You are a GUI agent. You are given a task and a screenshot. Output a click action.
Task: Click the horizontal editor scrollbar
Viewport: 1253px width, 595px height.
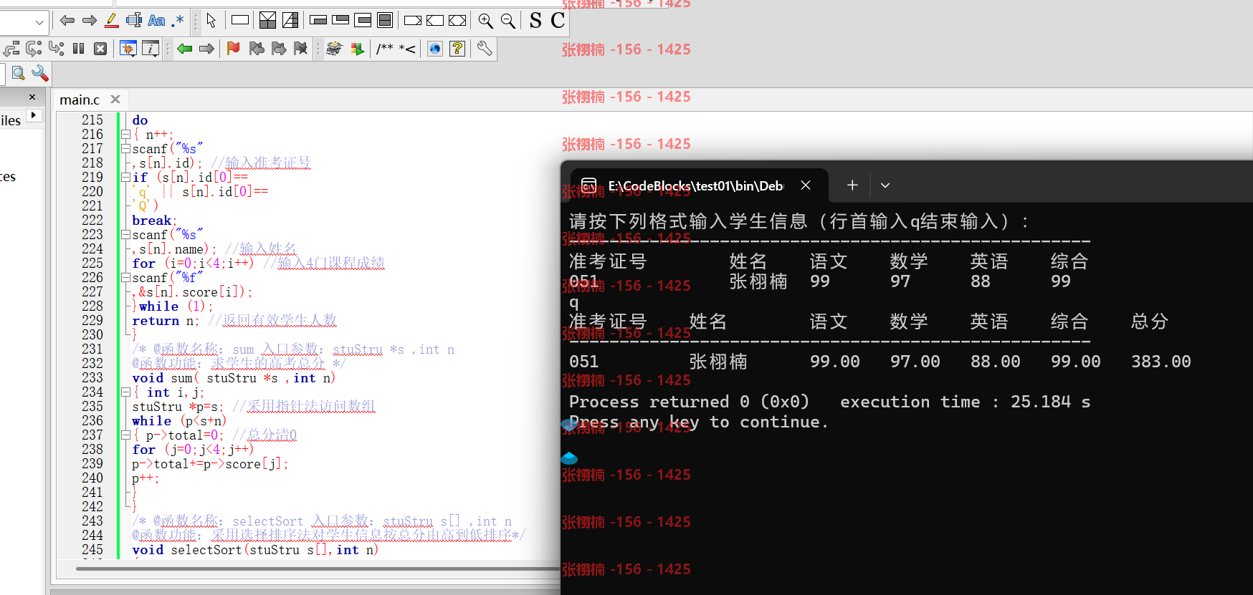click(x=318, y=569)
